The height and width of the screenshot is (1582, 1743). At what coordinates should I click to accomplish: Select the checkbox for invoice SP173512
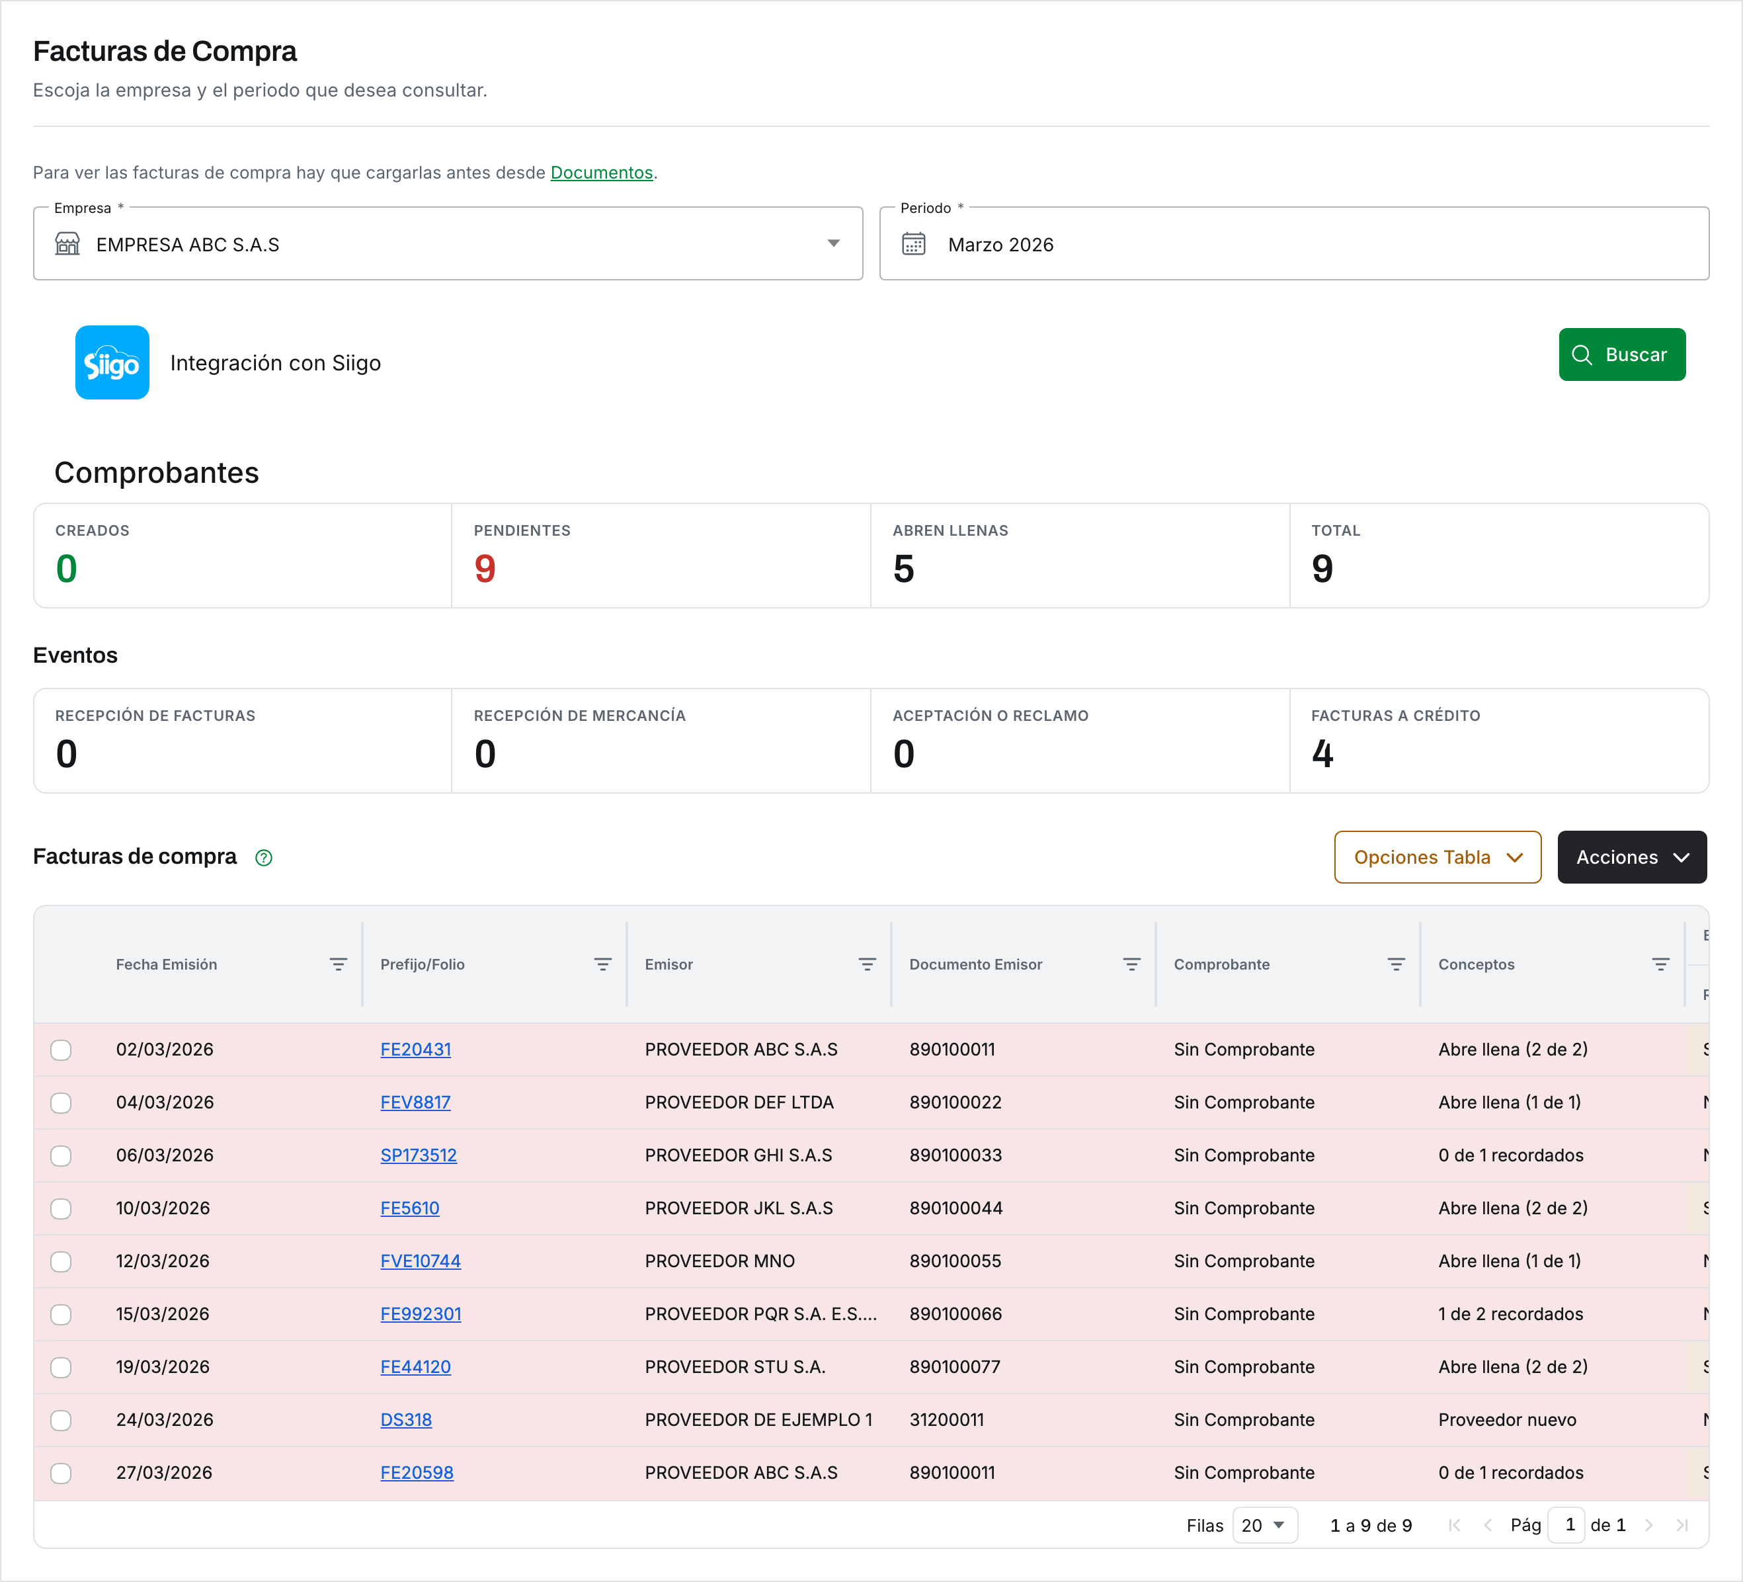click(61, 1155)
